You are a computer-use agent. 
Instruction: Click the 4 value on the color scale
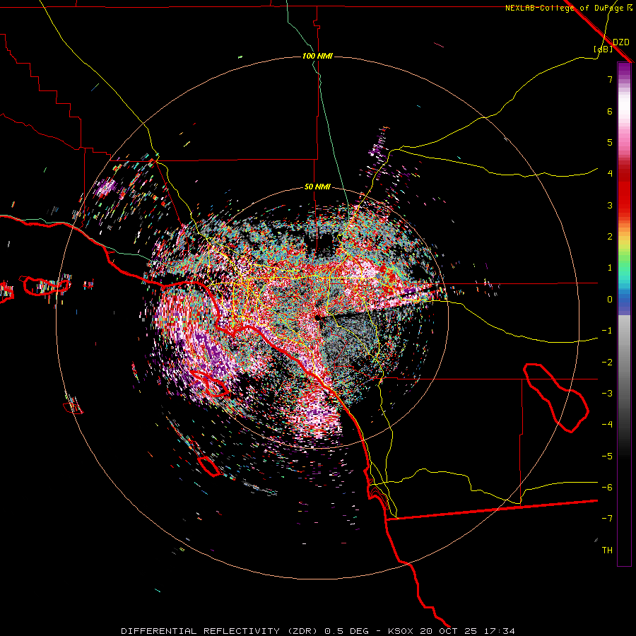click(610, 174)
